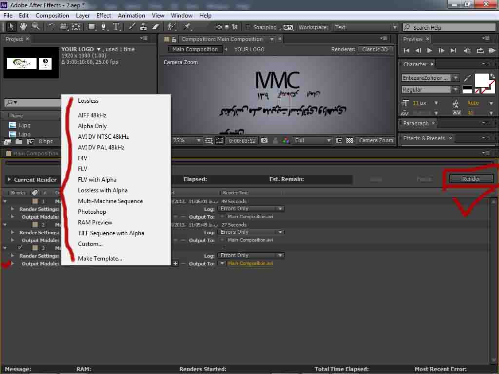Click the Interpret Footage icon
The image size is (499, 374).
click(7, 142)
